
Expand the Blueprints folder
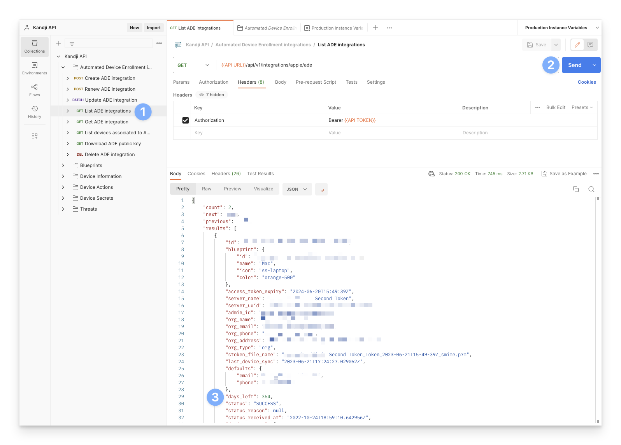(x=63, y=165)
